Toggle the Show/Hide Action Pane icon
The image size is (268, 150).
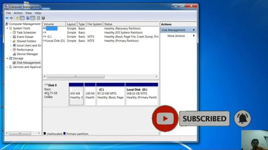(x=33, y=18)
